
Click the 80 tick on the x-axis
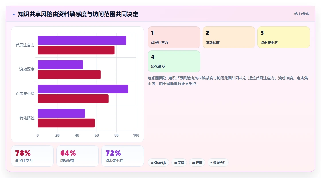pos(116,135)
